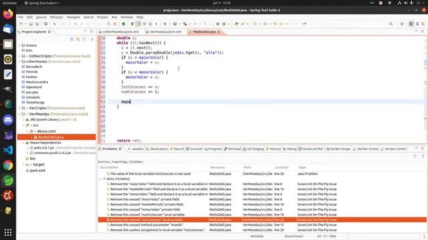
Task: Open the Source menu
Action: coord(41,17)
